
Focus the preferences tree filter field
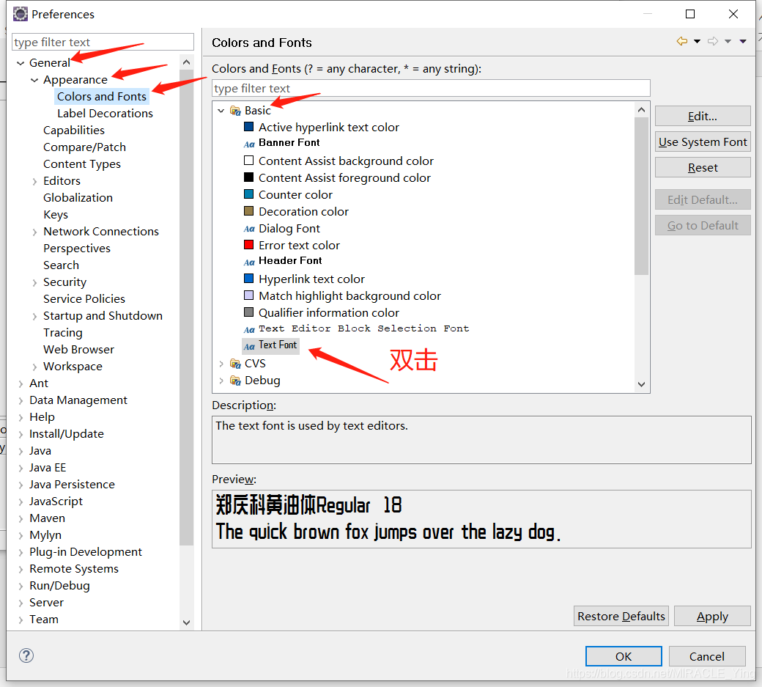pyautogui.click(x=103, y=42)
